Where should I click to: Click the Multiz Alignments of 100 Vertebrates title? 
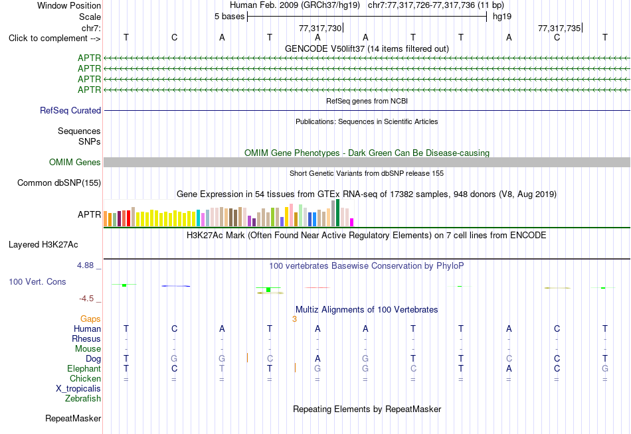click(367, 310)
